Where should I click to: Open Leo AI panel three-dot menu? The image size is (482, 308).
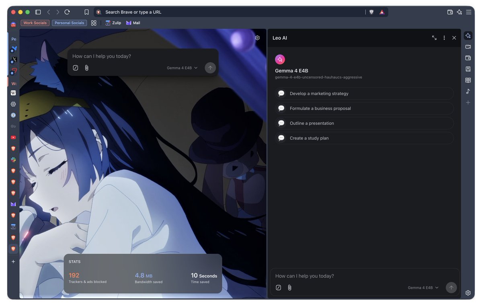pyautogui.click(x=444, y=38)
